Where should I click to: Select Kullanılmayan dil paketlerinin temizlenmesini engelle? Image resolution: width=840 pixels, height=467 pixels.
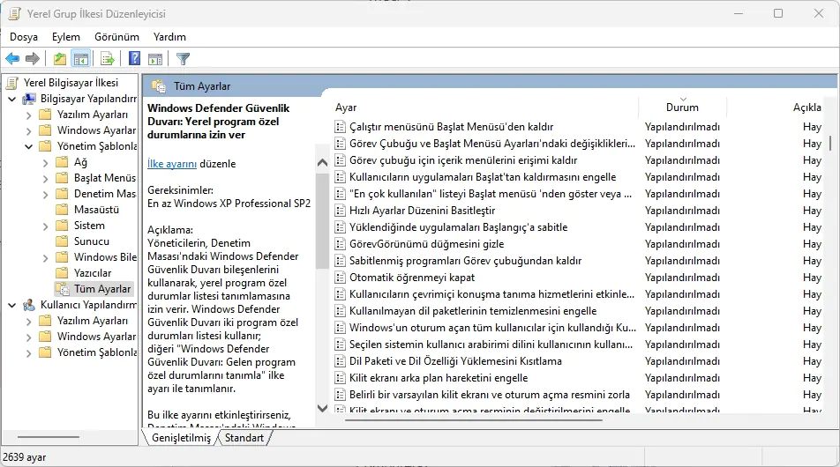[x=473, y=311]
